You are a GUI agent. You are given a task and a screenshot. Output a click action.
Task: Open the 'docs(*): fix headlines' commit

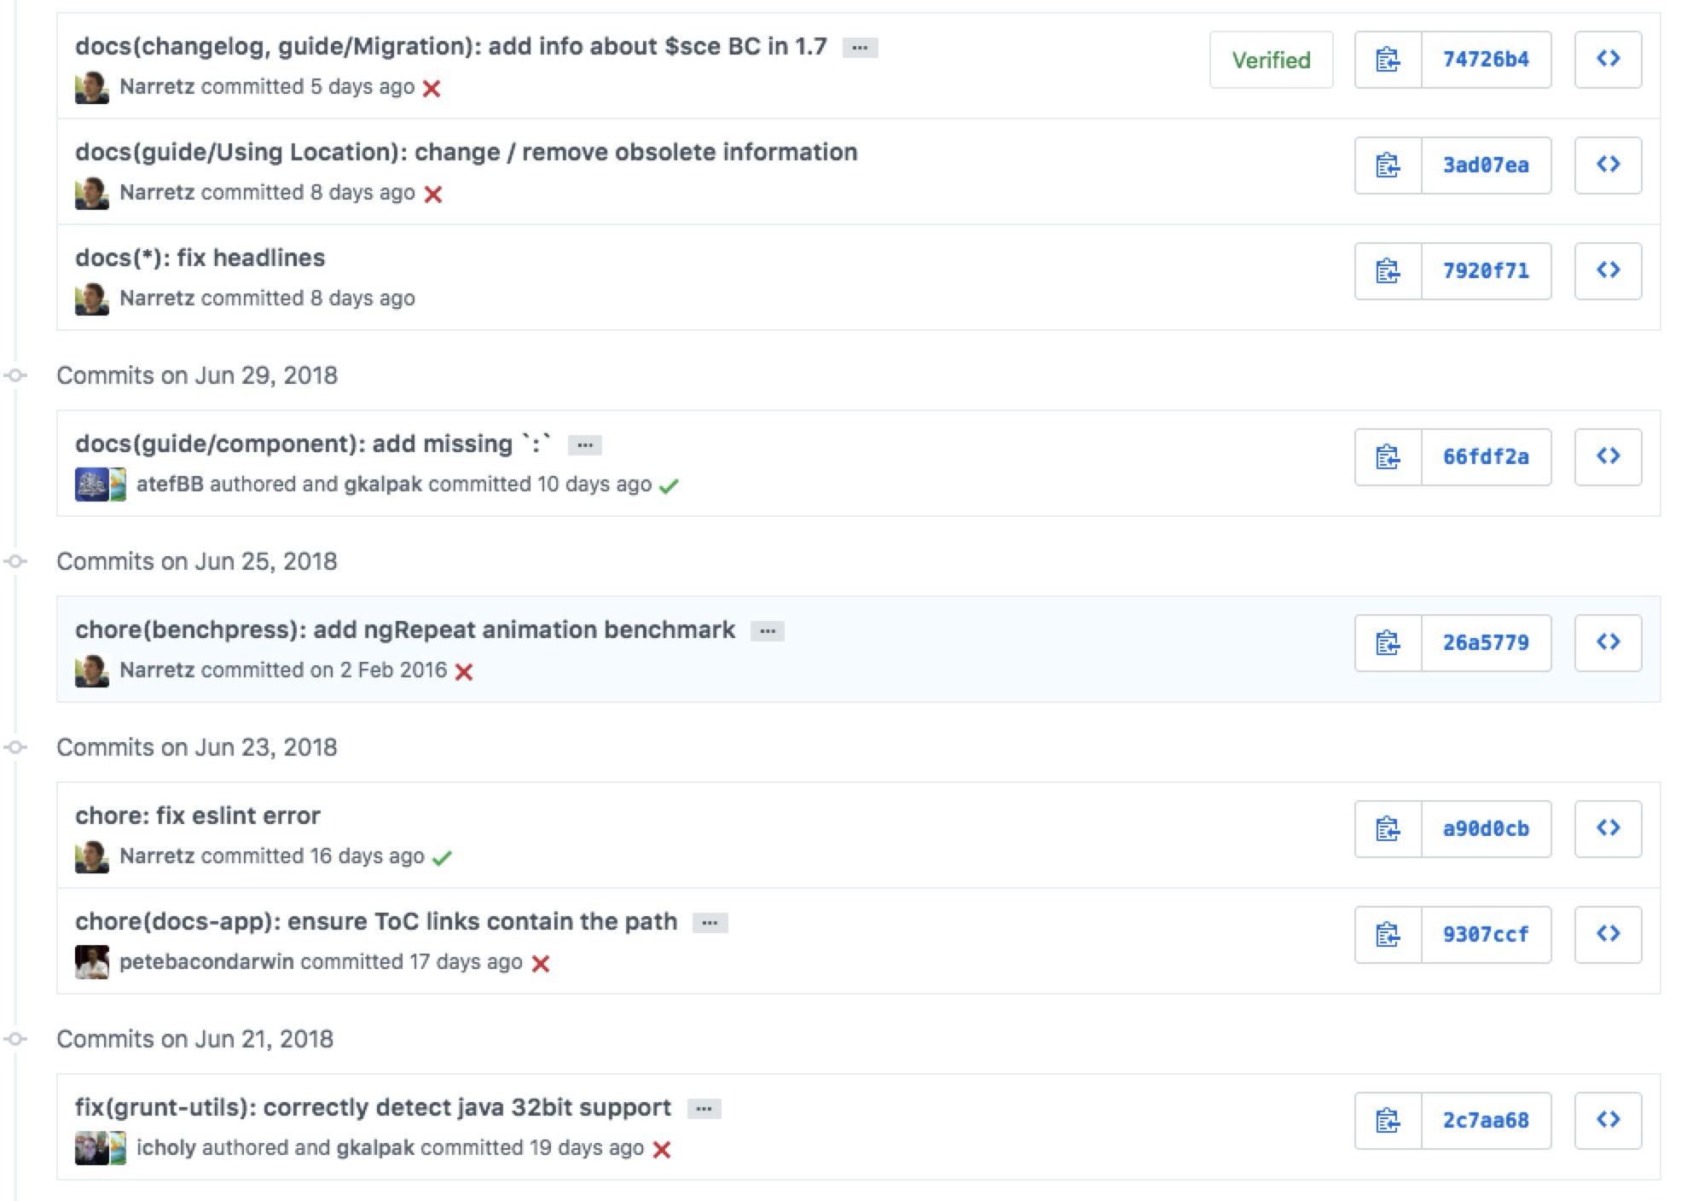pos(200,258)
